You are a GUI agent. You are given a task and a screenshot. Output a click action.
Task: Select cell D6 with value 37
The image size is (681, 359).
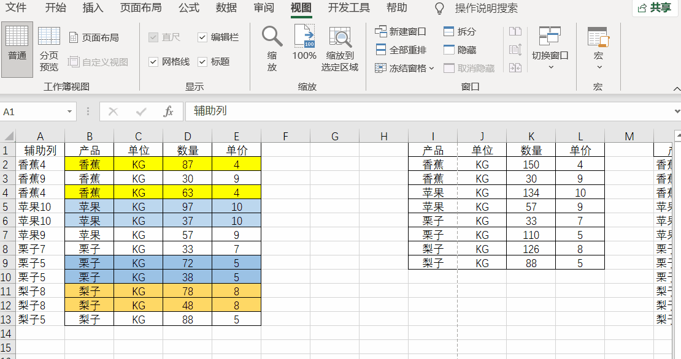pos(187,221)
